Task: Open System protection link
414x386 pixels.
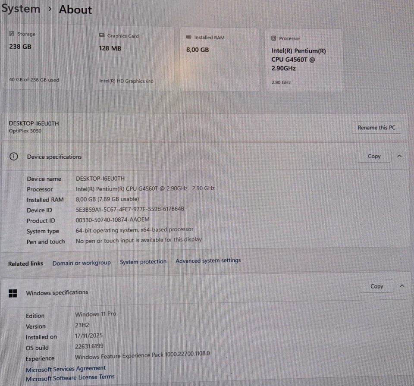Action: tap(143, 262)
